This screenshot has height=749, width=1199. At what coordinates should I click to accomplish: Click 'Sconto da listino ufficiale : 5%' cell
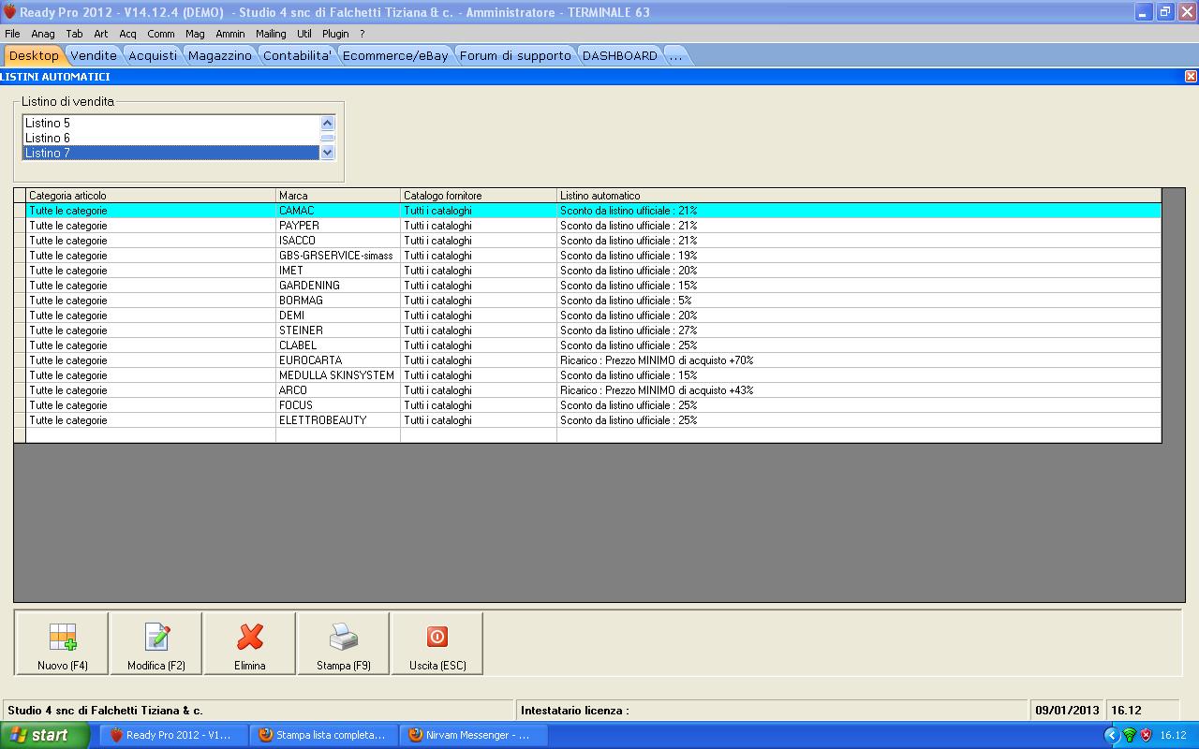tap(859, 301)
